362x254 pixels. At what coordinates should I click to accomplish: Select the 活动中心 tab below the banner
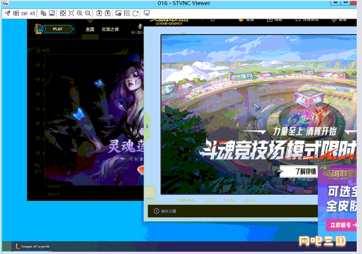[186, 201]
